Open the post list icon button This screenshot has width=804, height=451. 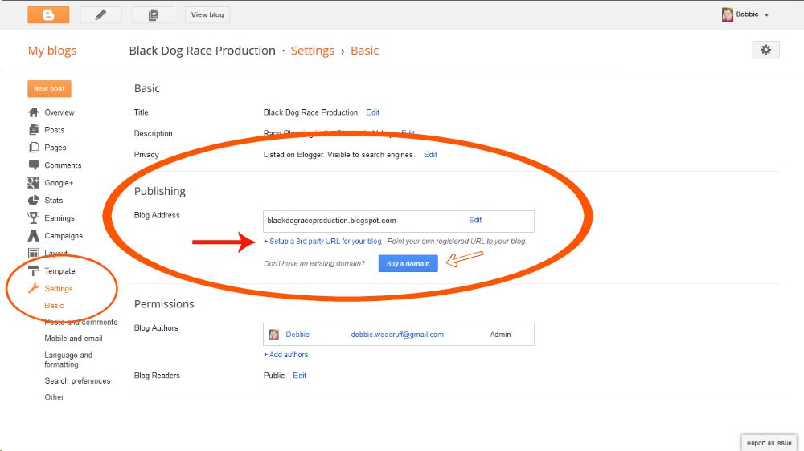point(153,14)
